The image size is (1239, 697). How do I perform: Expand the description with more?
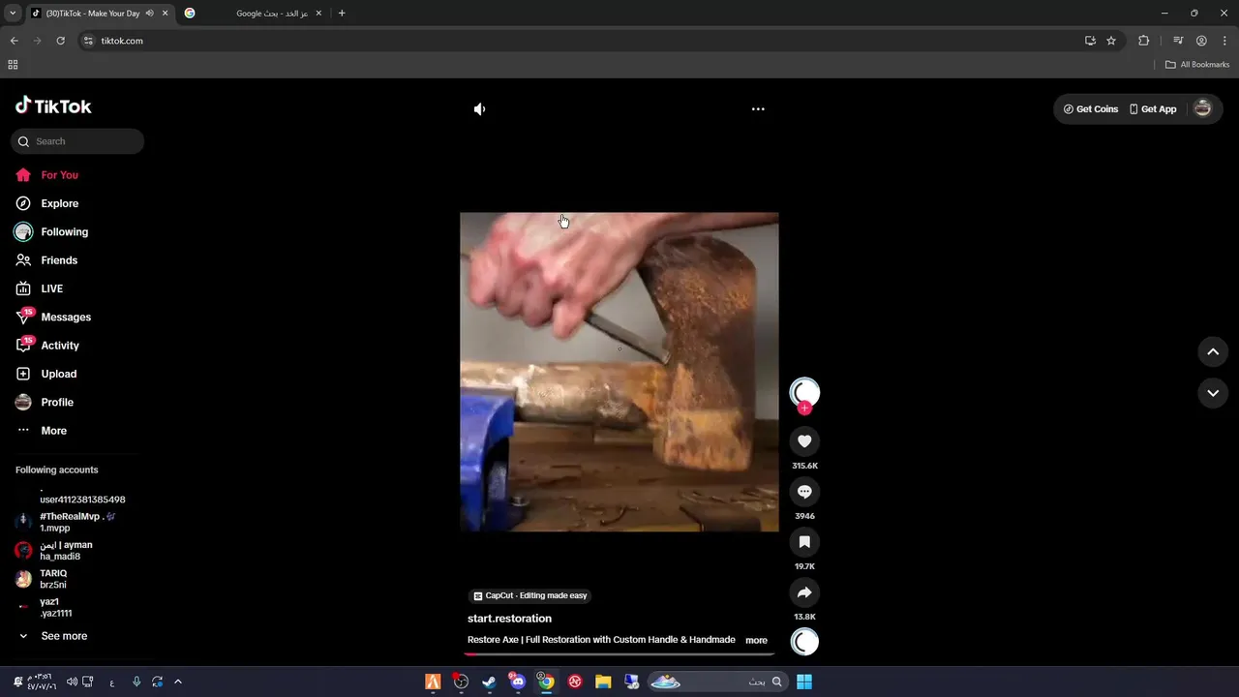(756, 640)
